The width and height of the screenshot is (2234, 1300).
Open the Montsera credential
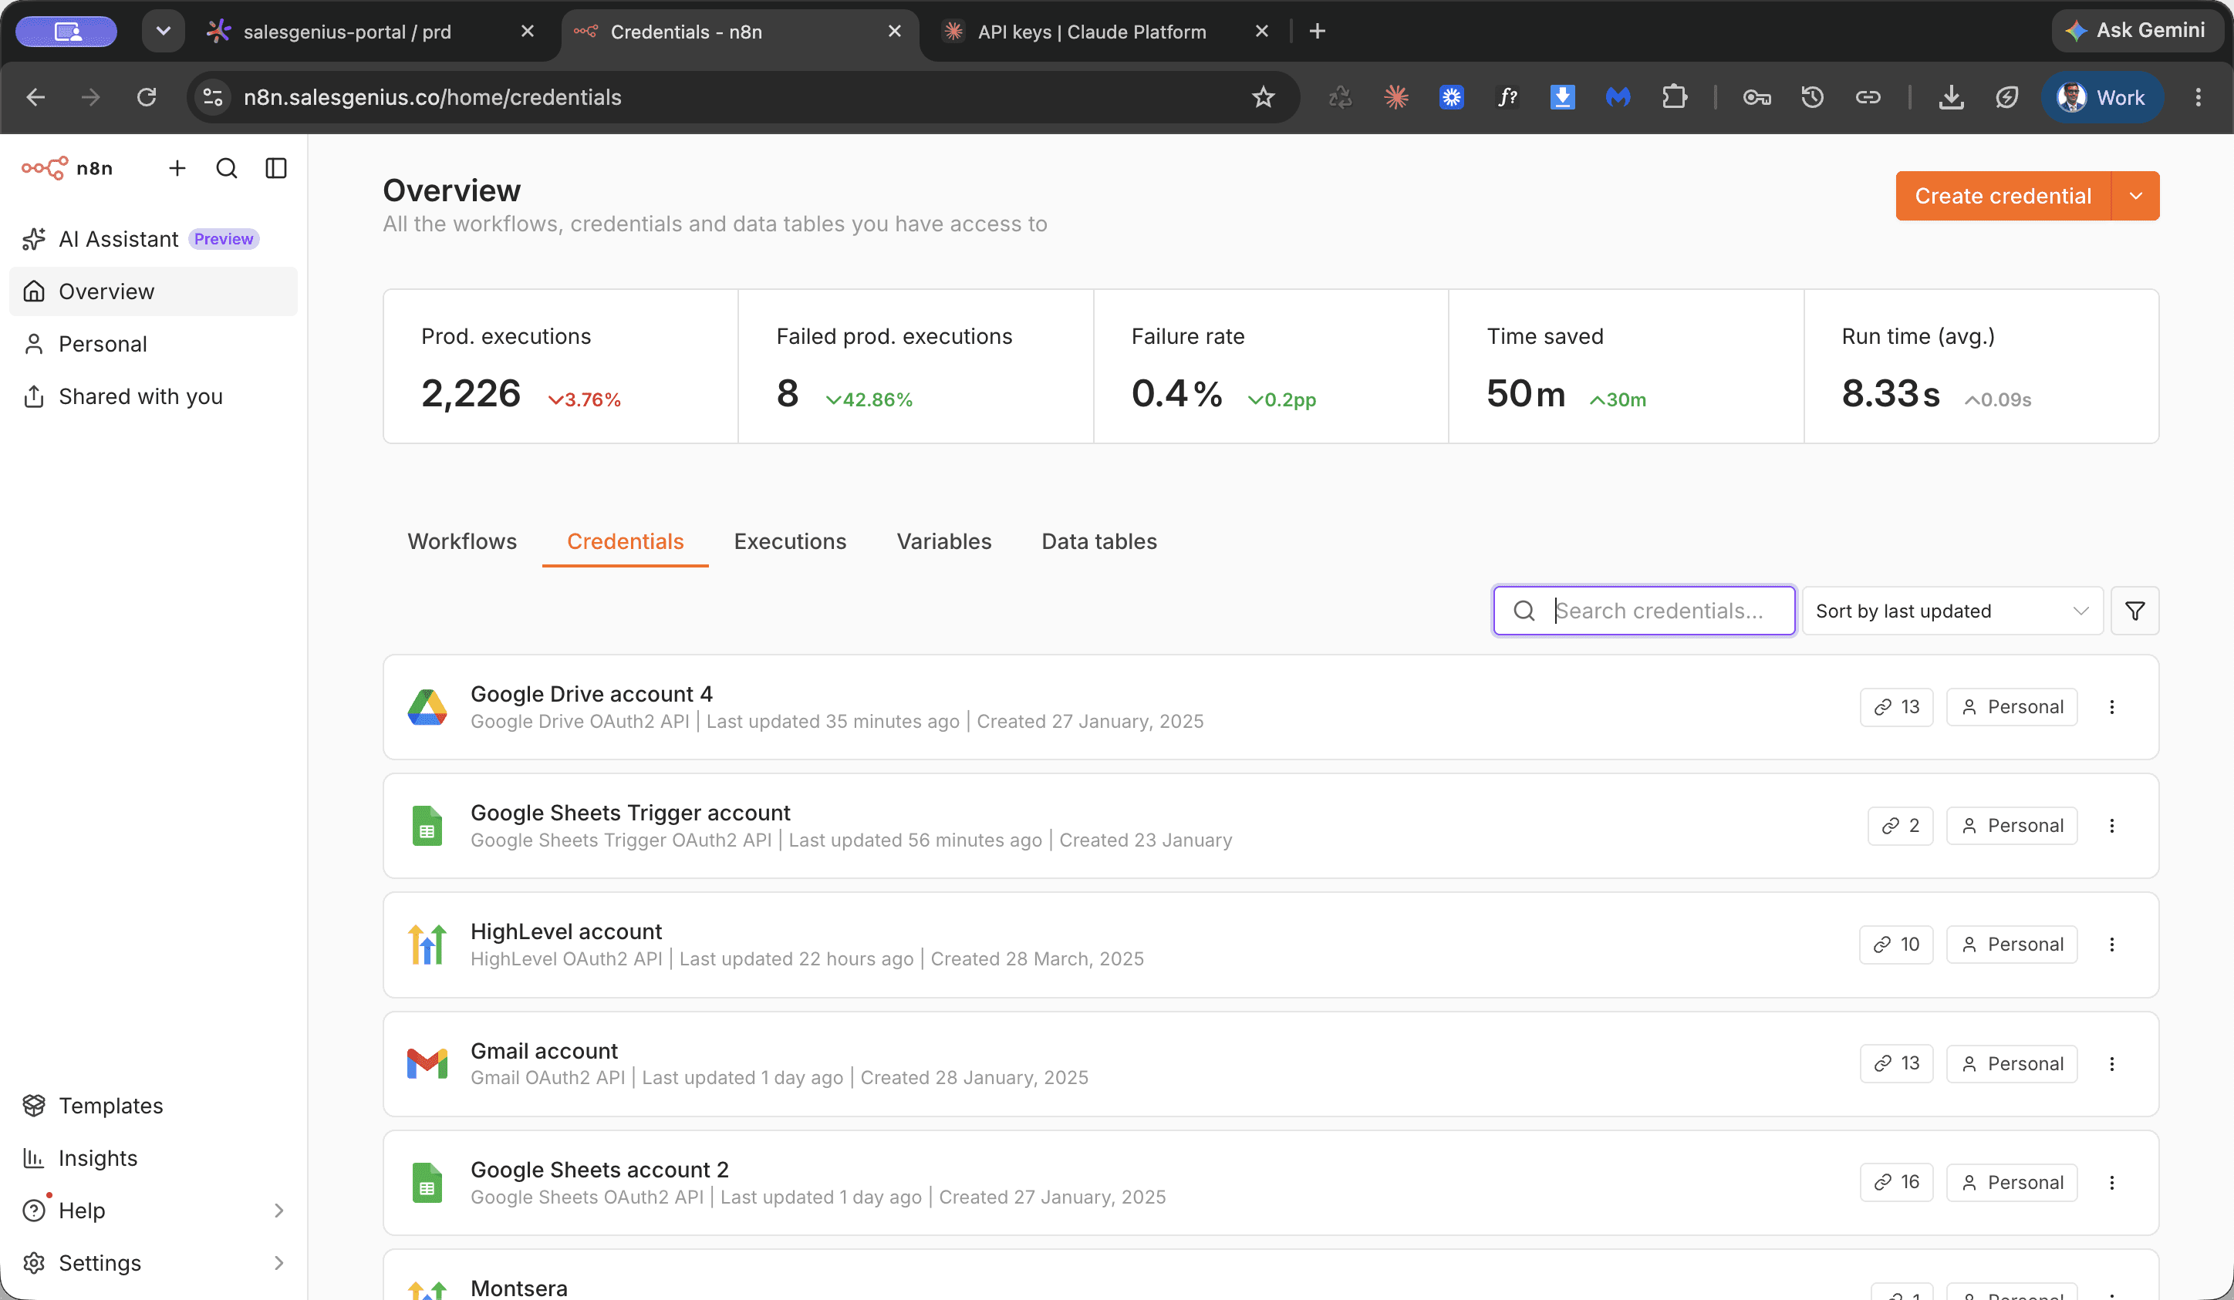pos(1271,1276)
